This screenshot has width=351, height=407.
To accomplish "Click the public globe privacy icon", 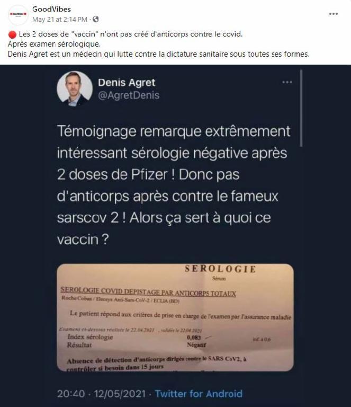I will [96, 19].
